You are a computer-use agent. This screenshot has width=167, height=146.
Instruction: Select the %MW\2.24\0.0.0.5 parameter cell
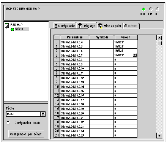tap(75, 46)
